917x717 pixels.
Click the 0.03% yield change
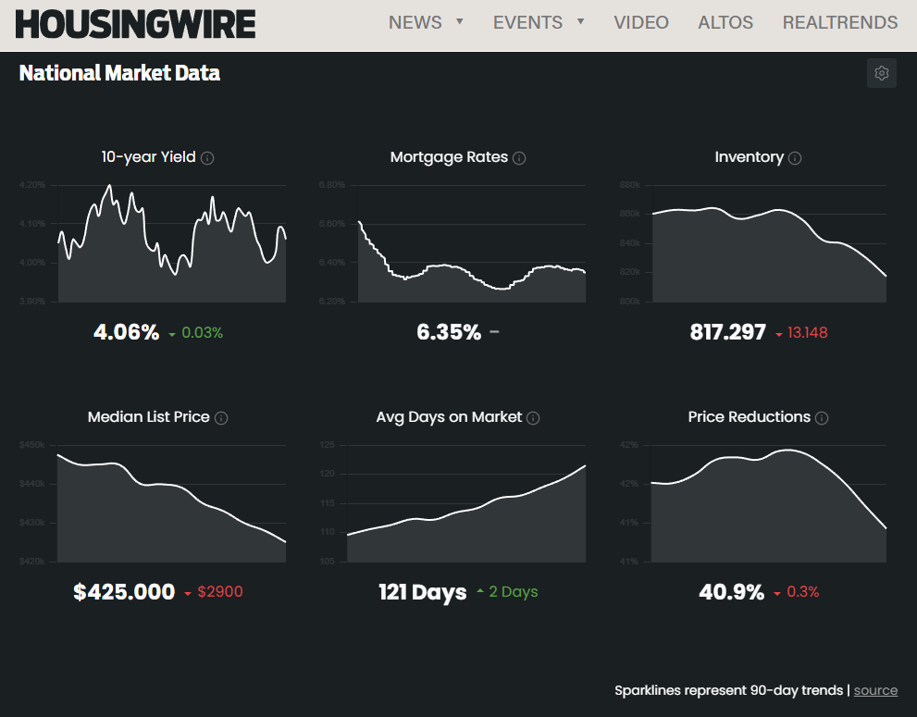tap(202, 333)
